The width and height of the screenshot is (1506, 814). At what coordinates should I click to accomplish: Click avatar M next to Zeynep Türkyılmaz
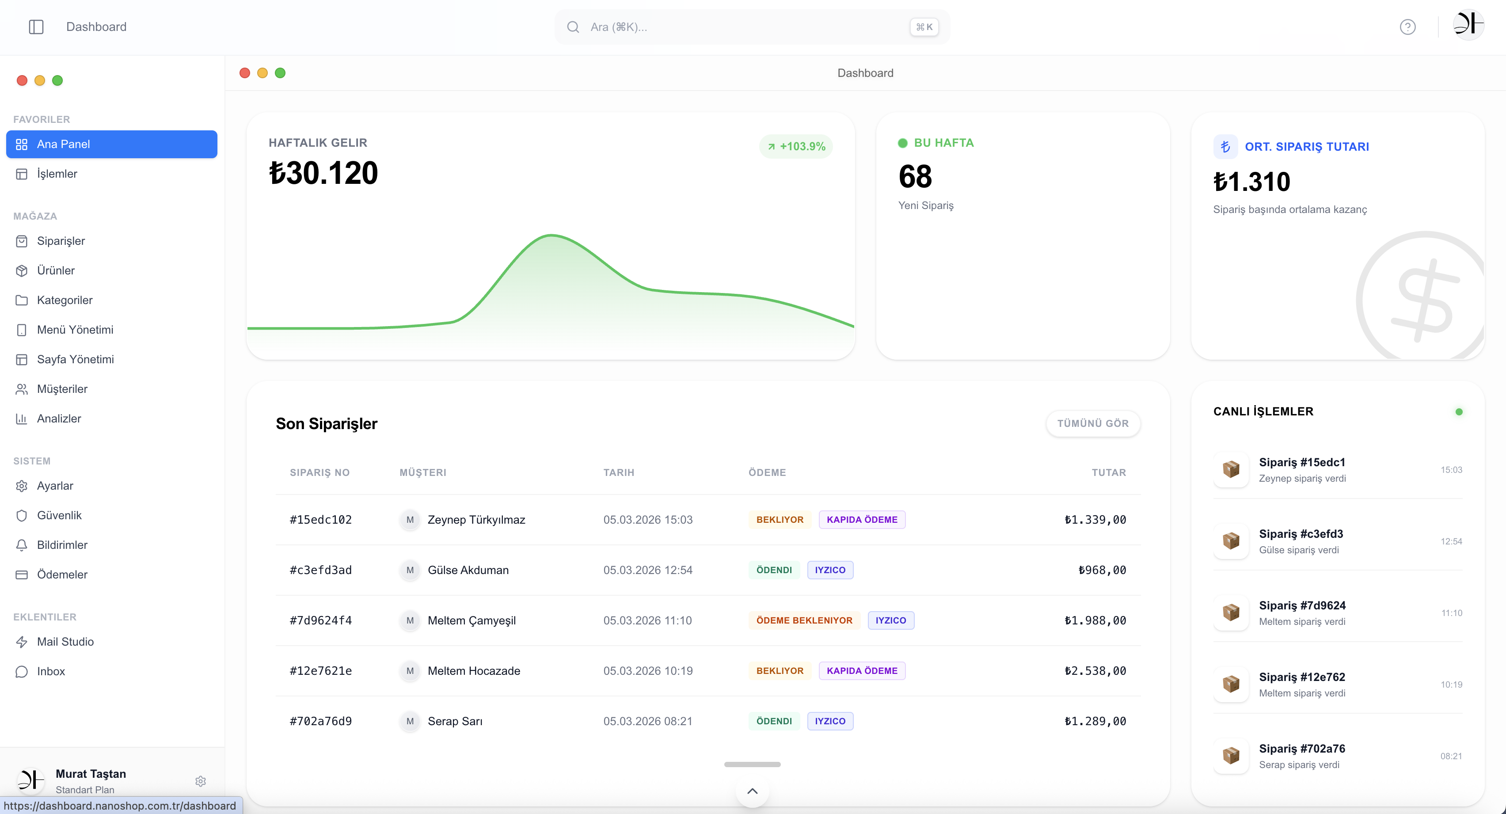[x=410, y=520]
